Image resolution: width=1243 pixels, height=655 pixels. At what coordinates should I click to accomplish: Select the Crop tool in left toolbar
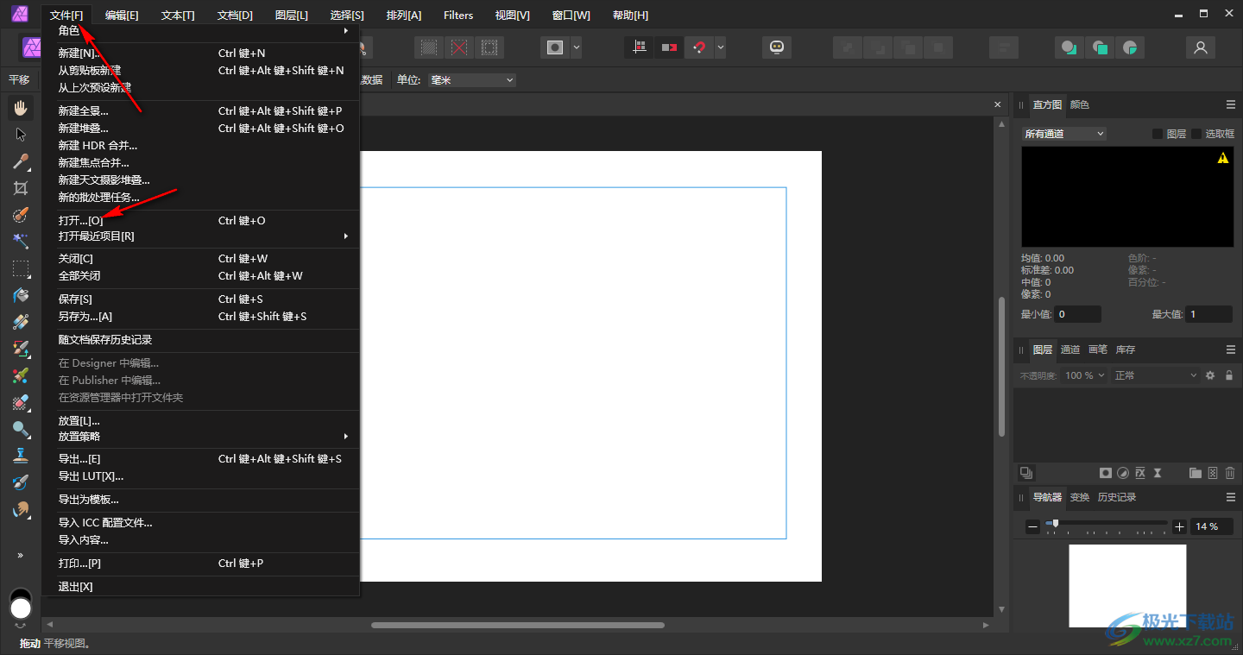[x=21, y=188]
